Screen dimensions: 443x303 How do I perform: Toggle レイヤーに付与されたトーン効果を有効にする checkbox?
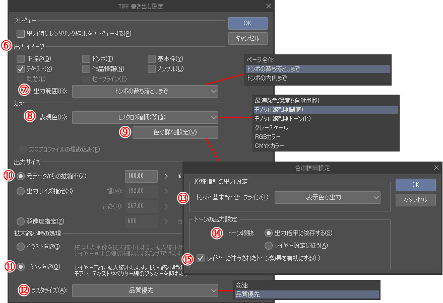[x=200, y=258]
